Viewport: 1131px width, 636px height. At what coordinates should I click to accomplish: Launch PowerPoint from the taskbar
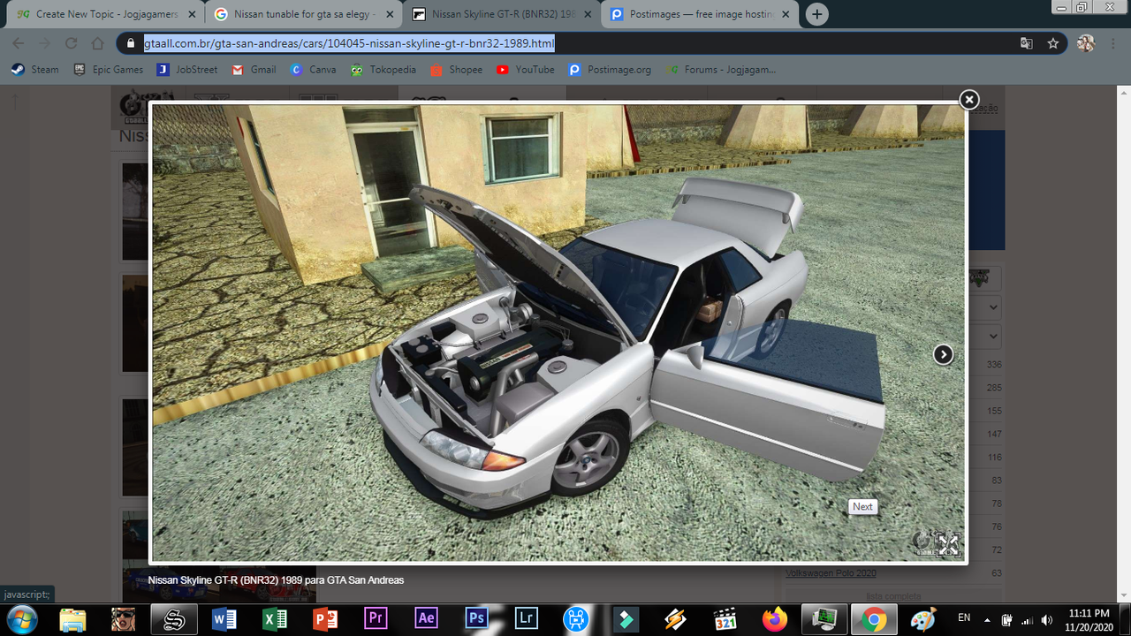[325, 619]
